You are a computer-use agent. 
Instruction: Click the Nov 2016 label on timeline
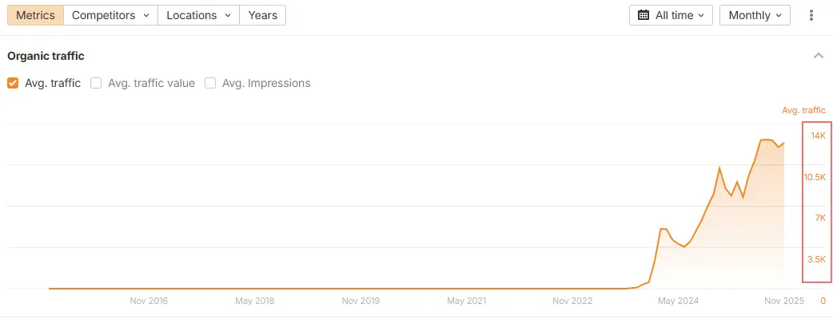point(149,301)
